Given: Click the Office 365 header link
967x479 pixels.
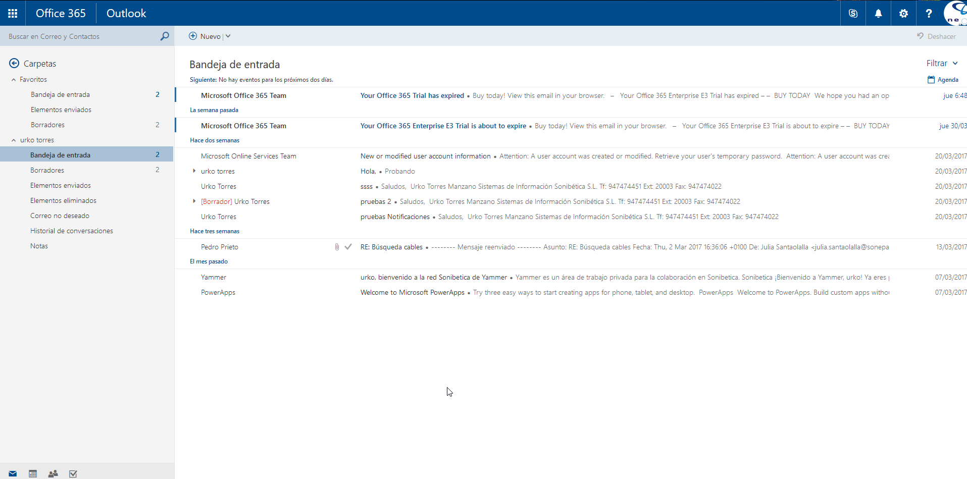Looking at the screenshot, I should tap(61, 13).
